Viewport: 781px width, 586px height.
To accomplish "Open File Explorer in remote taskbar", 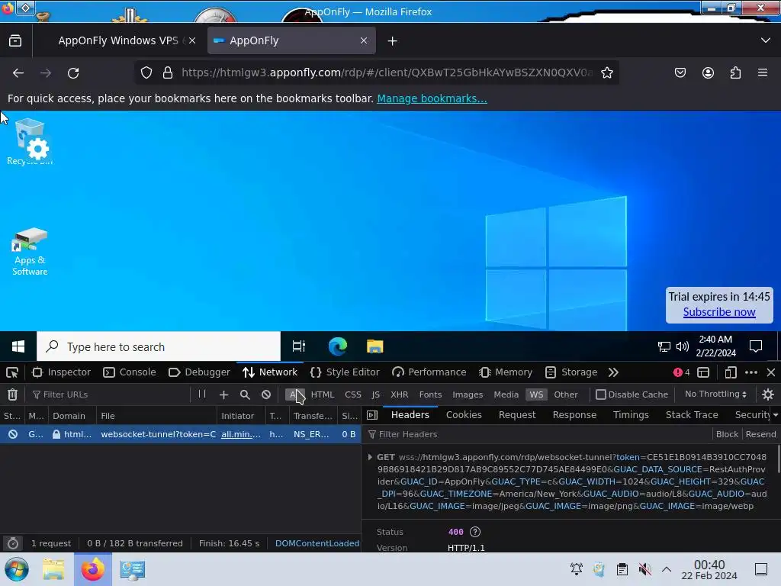I will [x=374, y=346].
